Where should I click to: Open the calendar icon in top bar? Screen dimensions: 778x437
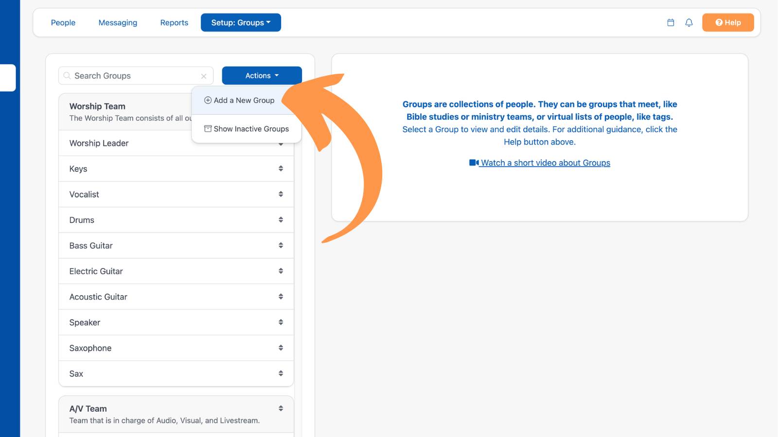(x=671, y=22)
